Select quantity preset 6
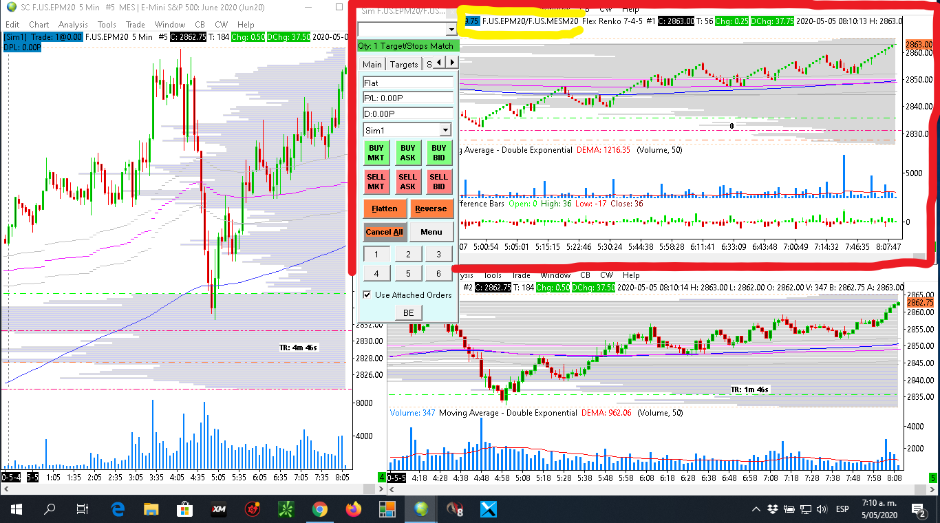The image size is (940, 523). [x=439, y=274]
